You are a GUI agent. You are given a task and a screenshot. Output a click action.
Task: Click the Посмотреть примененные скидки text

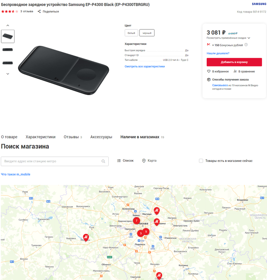(226, 38)
